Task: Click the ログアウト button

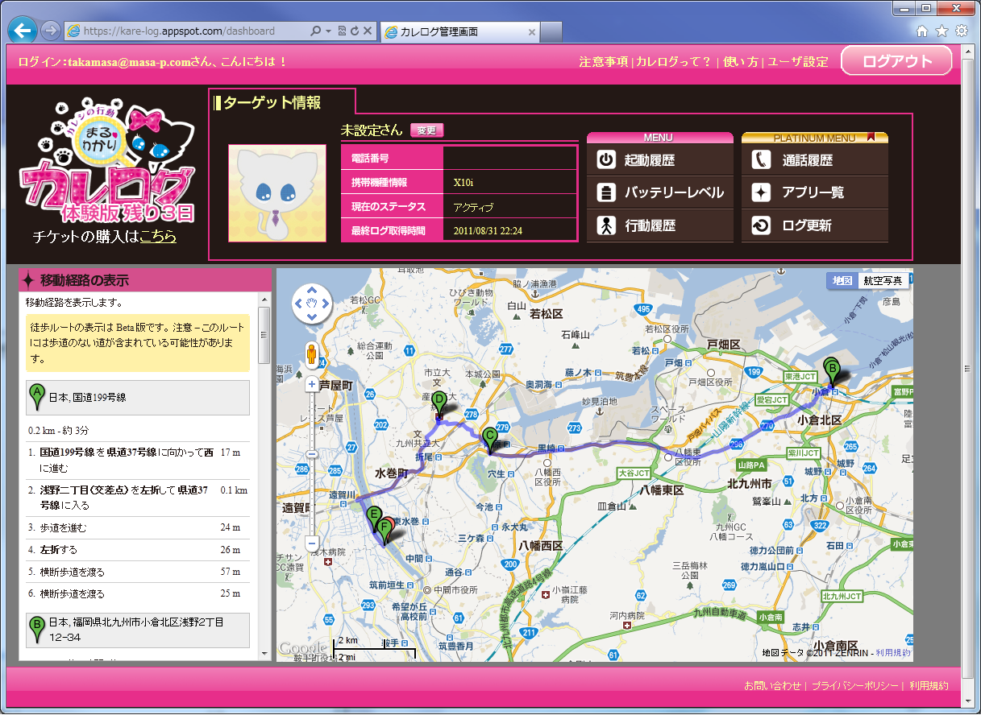Action: point(896,61)
